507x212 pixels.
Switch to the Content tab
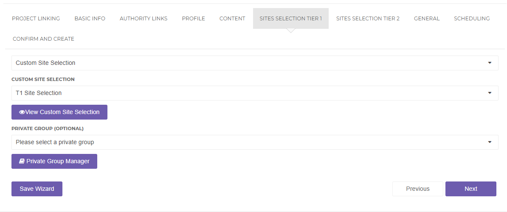point(232,19)
